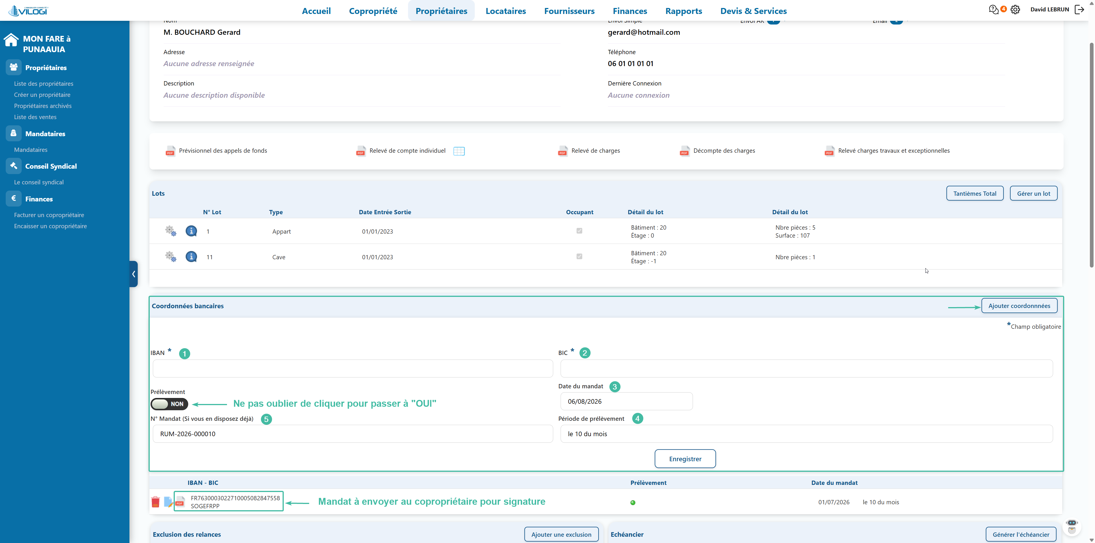Open spreadsheet table icon next to Relevé de compte
The height and width of the screenshot is (543, 1095).
pyautogui.click(x=459, y=151)
